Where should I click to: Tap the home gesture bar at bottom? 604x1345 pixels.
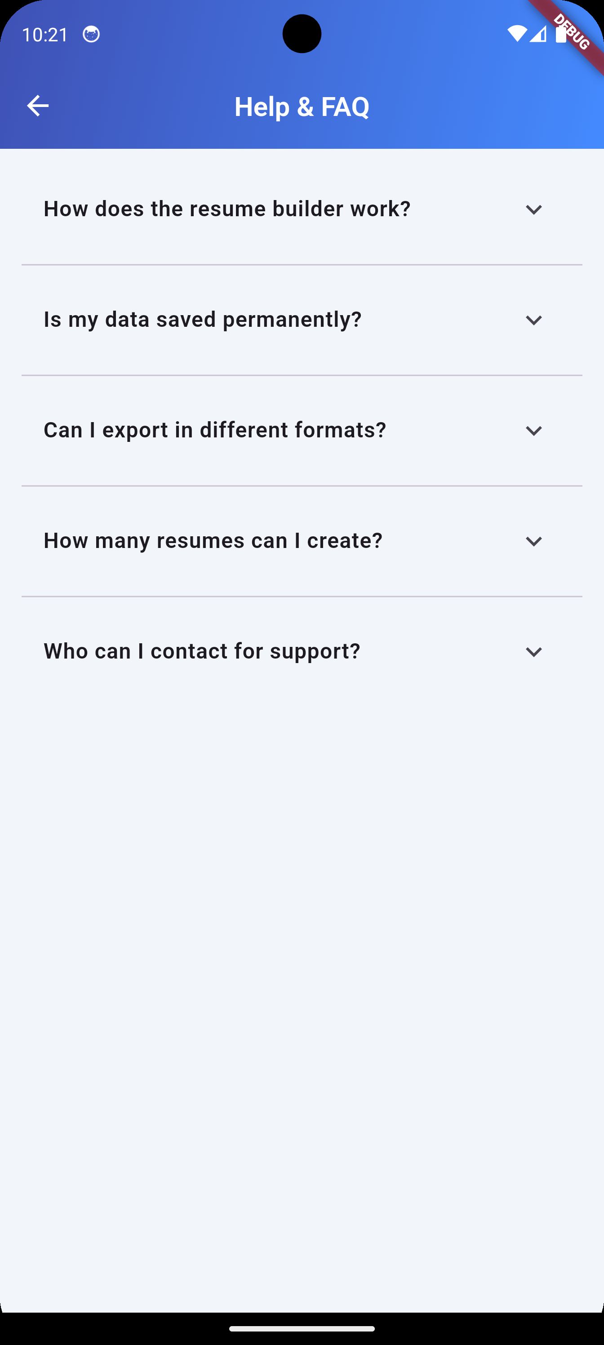coord(302,1329)
